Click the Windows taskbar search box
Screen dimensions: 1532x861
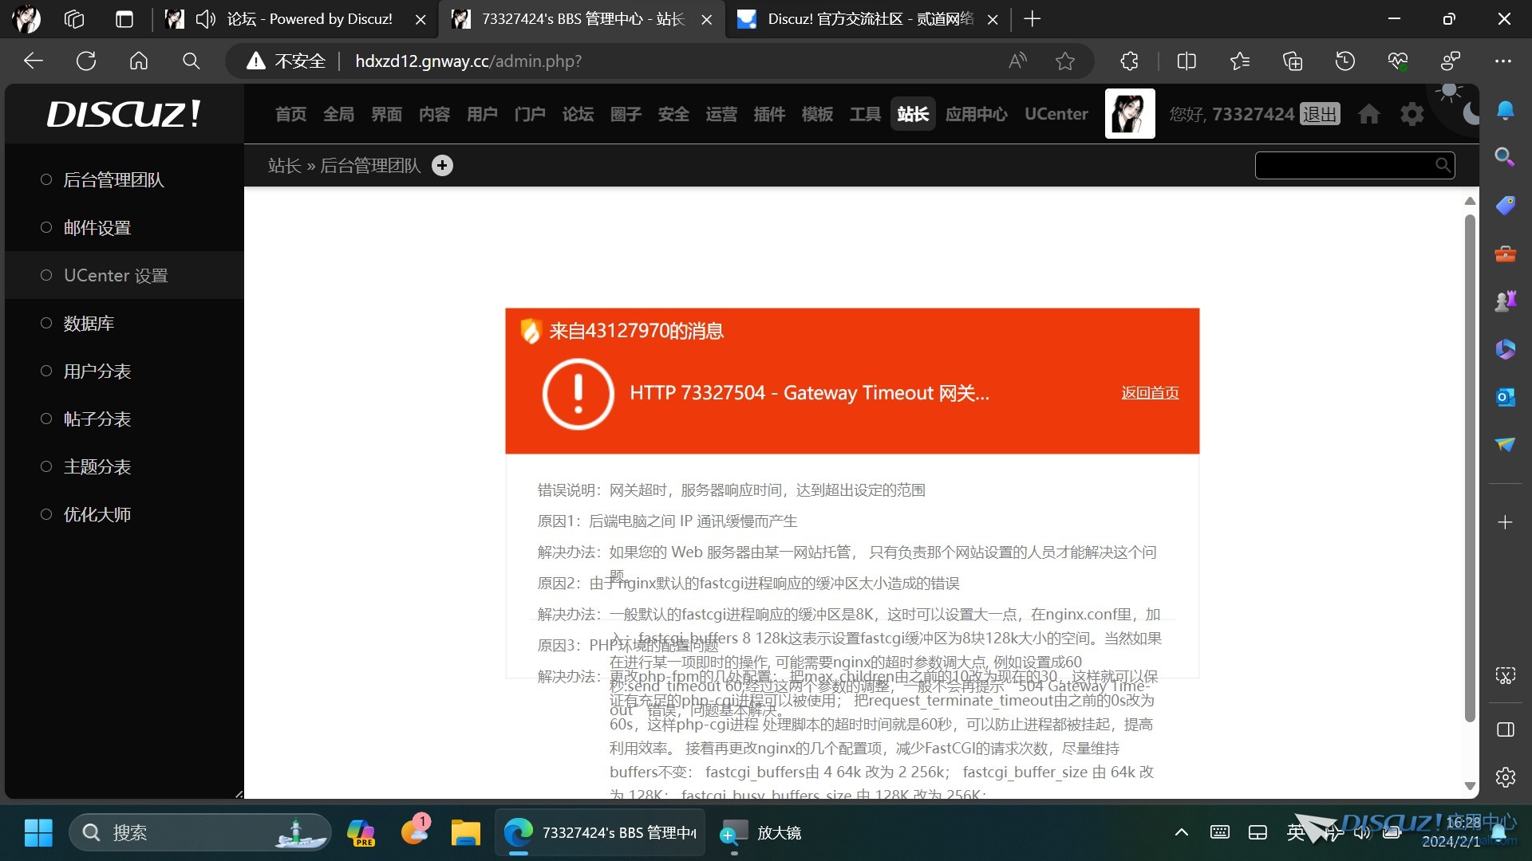(199, 833)
